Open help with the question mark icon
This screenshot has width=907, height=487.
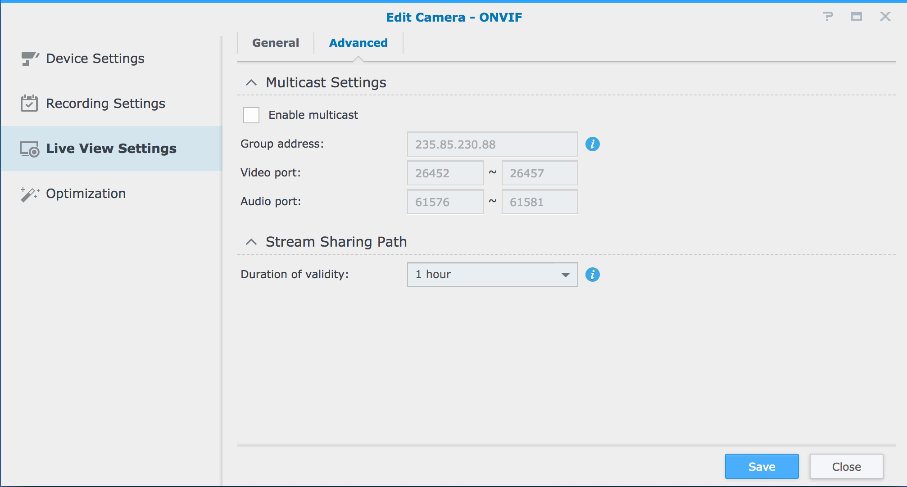point(828,17)
